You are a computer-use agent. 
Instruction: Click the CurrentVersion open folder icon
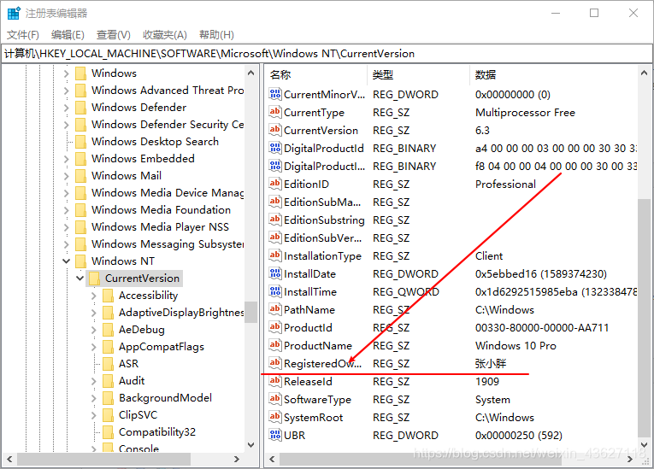coord(94,278)
